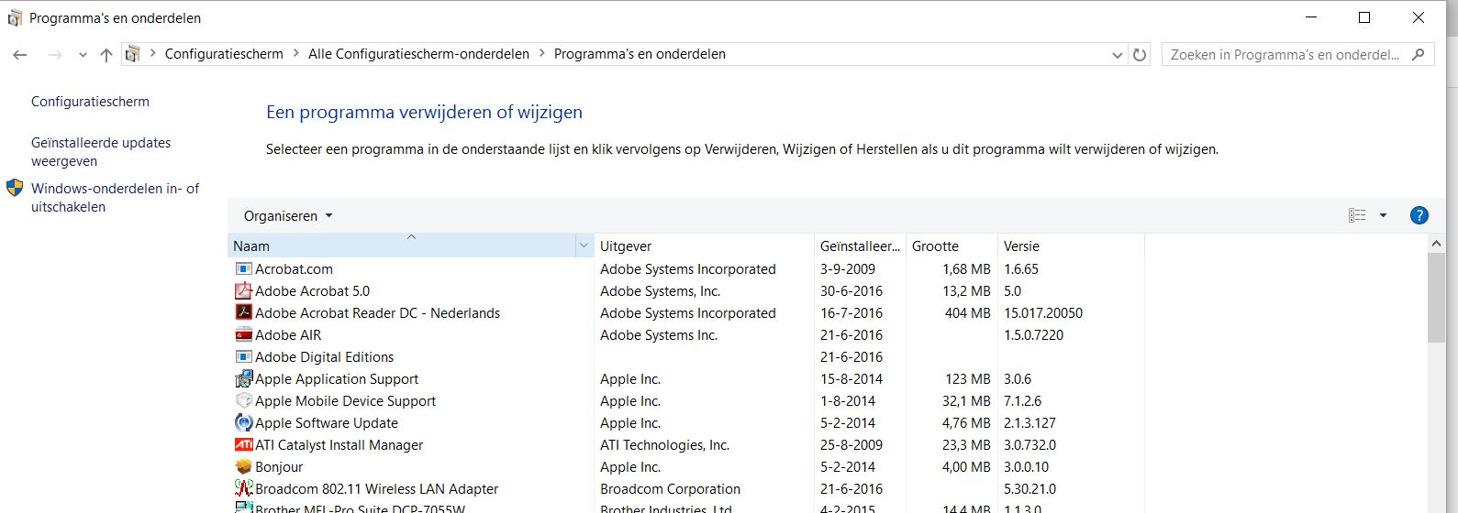Viewport: 1458px width, 513px height.
Task: Click the 404 MB size cell
Action: click(967, 312)
